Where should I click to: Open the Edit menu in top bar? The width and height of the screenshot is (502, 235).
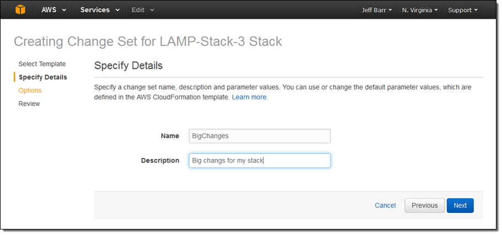(142, 10)
